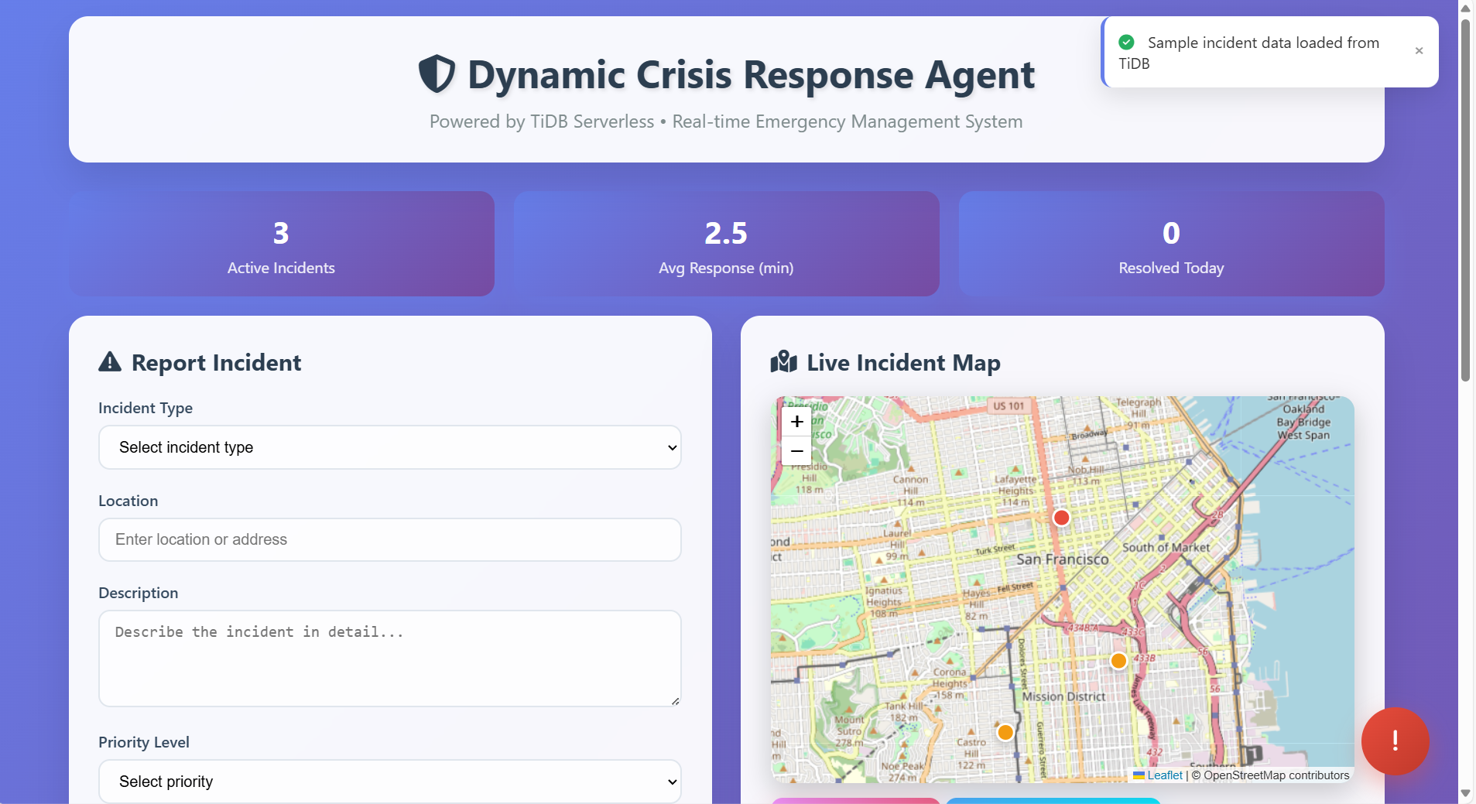Viewport: 1476px width, 804px height.
Task: Click the red incident marker on the map
Action: (x=1061, y=518)
